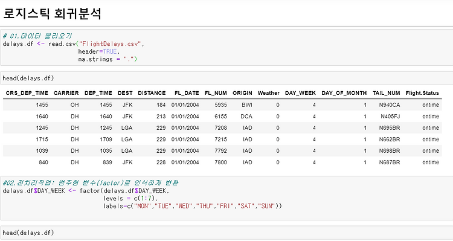Click tail number N940CA

390,105
